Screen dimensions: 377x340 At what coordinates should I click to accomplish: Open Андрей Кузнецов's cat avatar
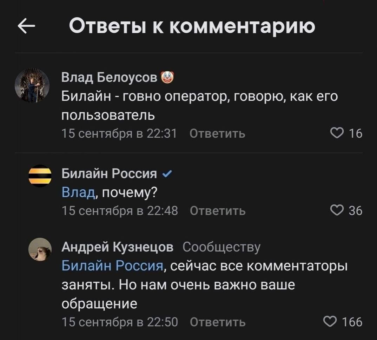[40, 249]
